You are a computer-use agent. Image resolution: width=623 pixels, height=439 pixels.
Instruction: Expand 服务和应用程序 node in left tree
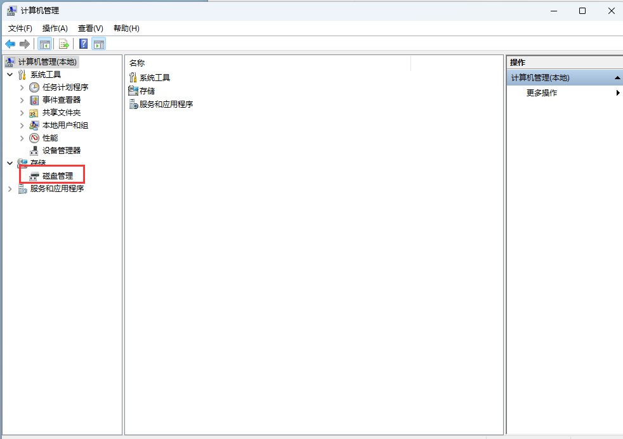point(10,188)
